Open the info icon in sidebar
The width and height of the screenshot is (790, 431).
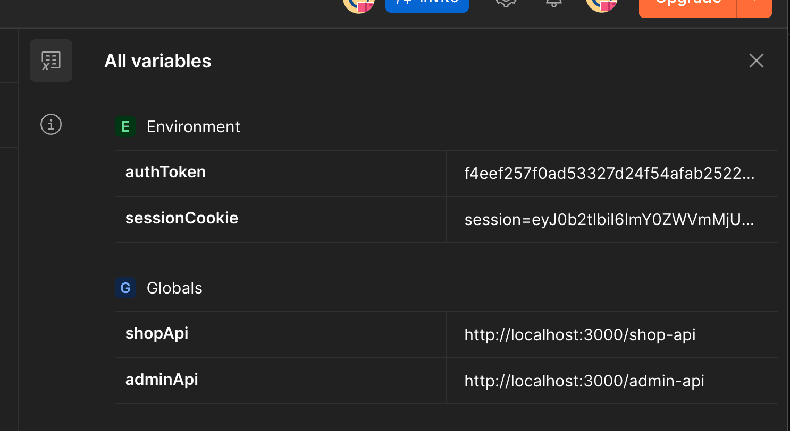pyautogui.click(x=51, y=125)
